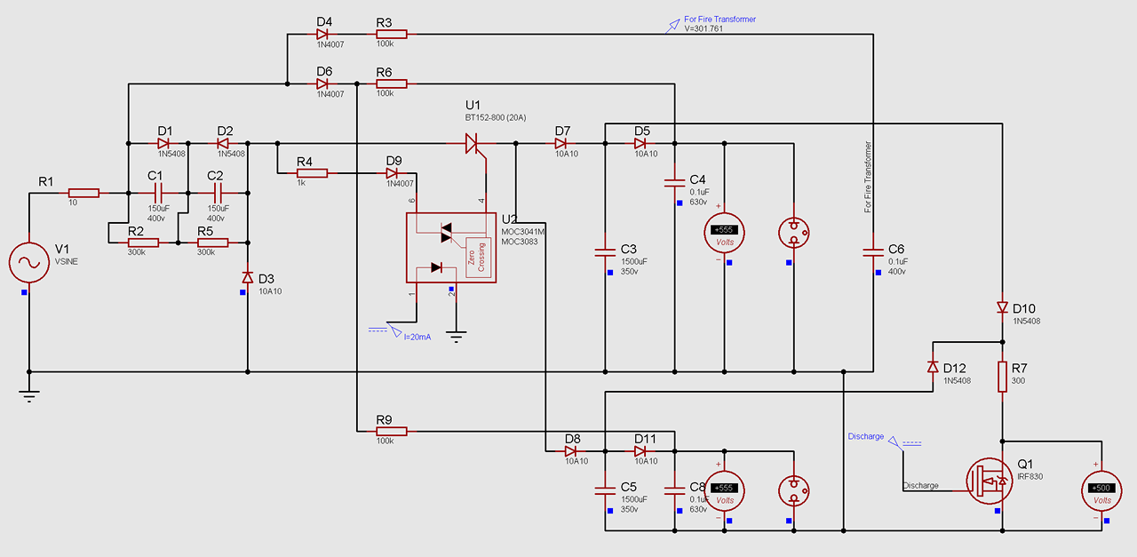The height and width of the screenshot is (557, 1137).
Task: Click the D10 diode symbol
Action: (1002, 308)
